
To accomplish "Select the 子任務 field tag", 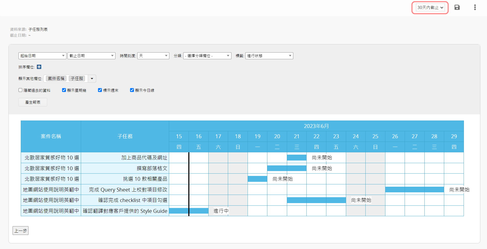I will (x=77, y=78).
